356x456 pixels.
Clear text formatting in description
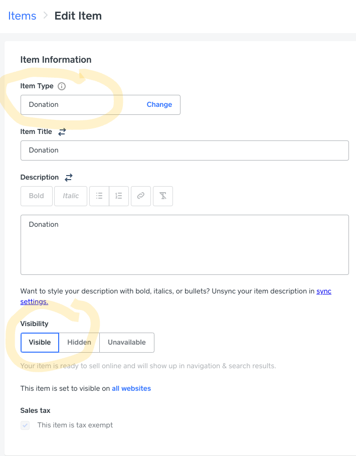[x=163, y=196]
